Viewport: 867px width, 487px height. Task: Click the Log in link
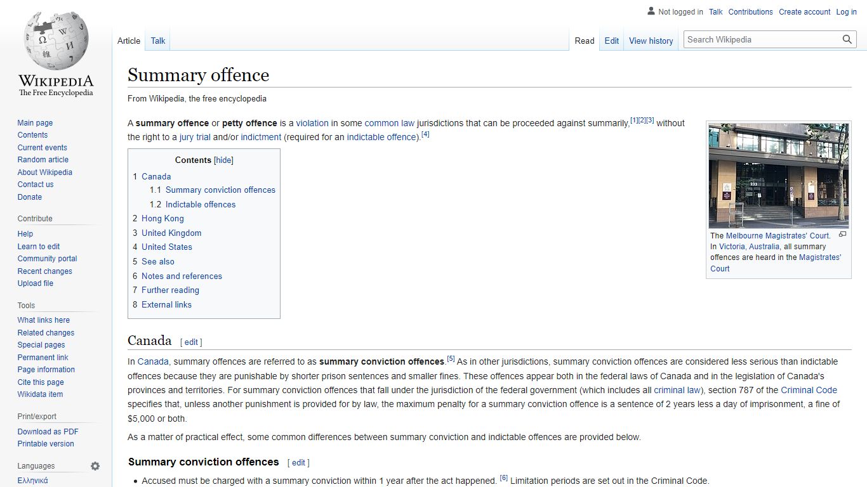pos(847,12)
